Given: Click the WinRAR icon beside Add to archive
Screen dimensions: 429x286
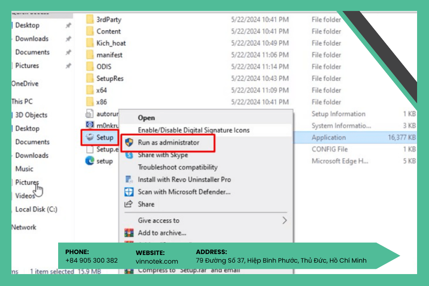Looking at the screenshot, I should click(129, 233).
